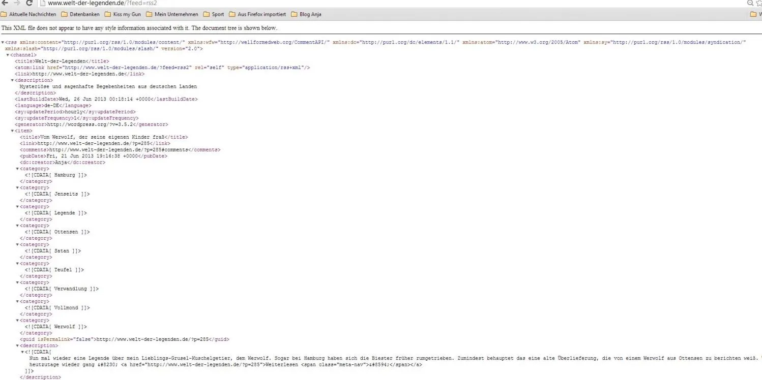Screen dimensions: 762x380
Task: Click the CDATA text Teufel
Action: click(63, 270)
